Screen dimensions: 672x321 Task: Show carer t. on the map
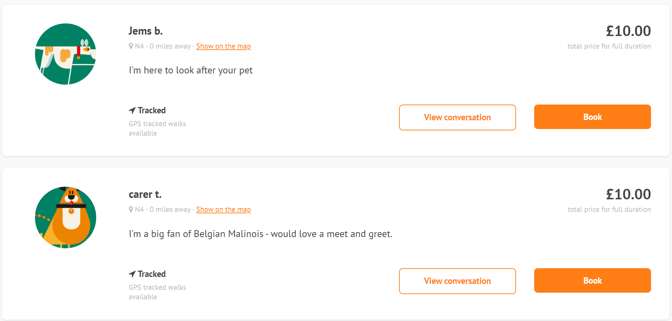(224, 209)
